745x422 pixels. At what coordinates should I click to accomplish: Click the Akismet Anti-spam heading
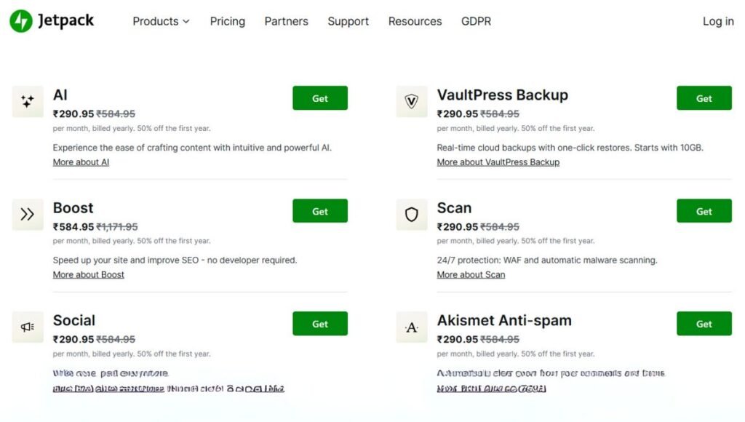point(504,321)
